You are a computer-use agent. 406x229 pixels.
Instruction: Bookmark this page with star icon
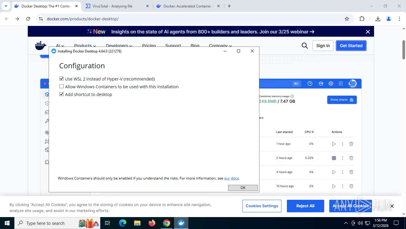[x=347, y=19]
